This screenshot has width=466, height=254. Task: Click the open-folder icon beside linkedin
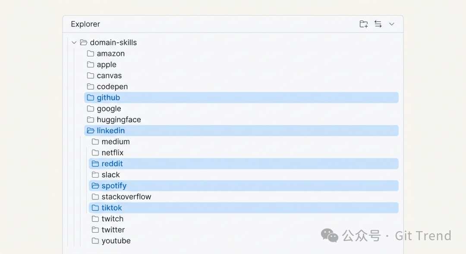(x=90, y=131)
